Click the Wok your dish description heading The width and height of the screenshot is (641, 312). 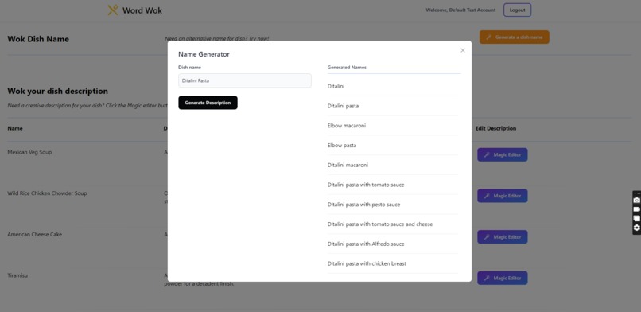tap(57, 92)
